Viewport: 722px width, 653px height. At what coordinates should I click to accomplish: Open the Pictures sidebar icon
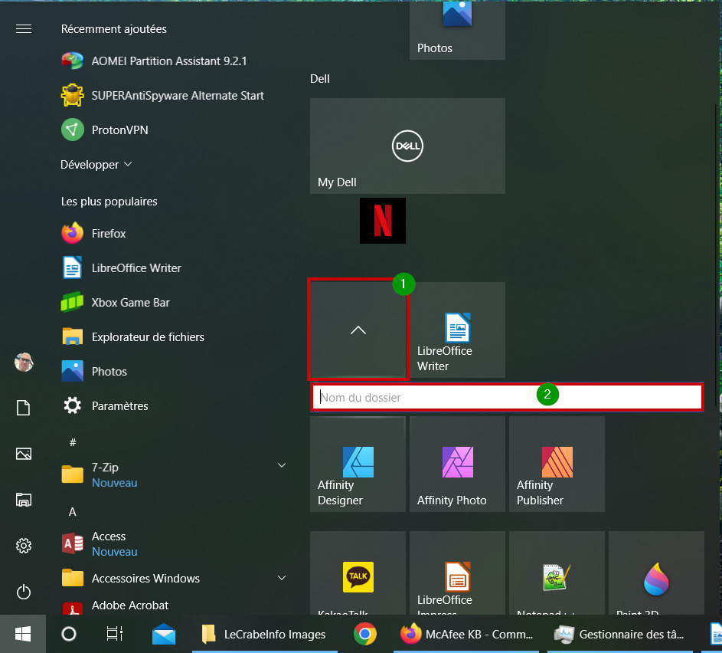click(x=24, y=454)
